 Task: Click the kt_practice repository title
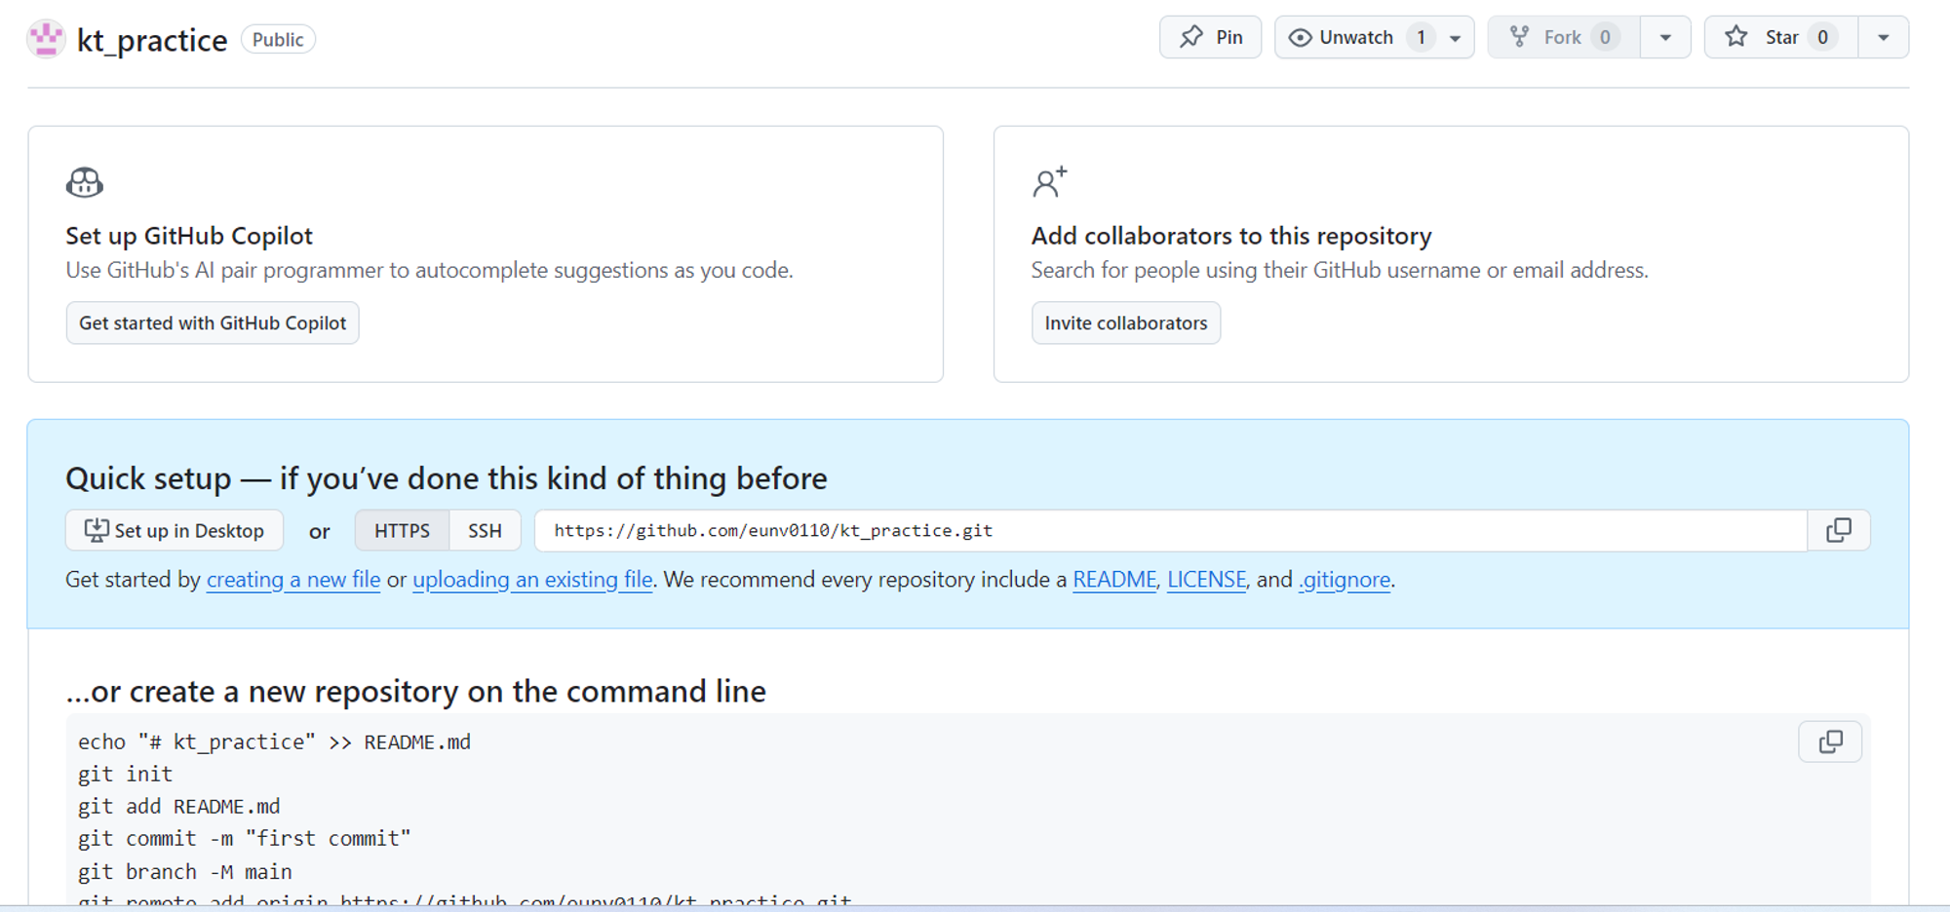point(152,40)
